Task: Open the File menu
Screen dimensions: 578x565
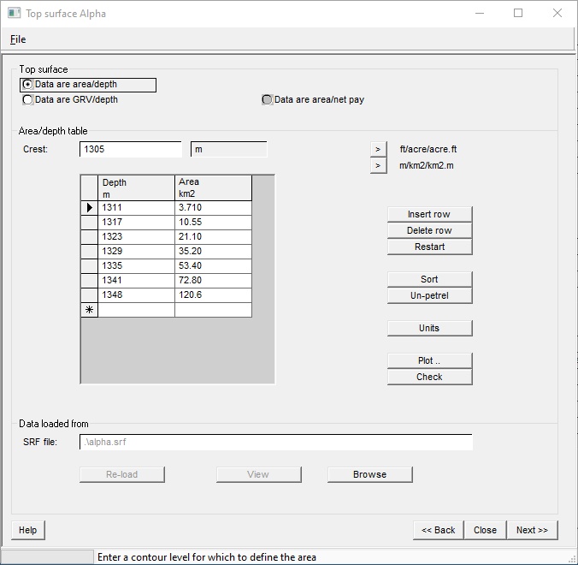Action: [18, 39]
